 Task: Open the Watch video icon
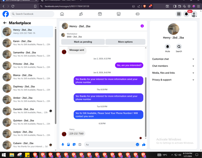[100, 14]
